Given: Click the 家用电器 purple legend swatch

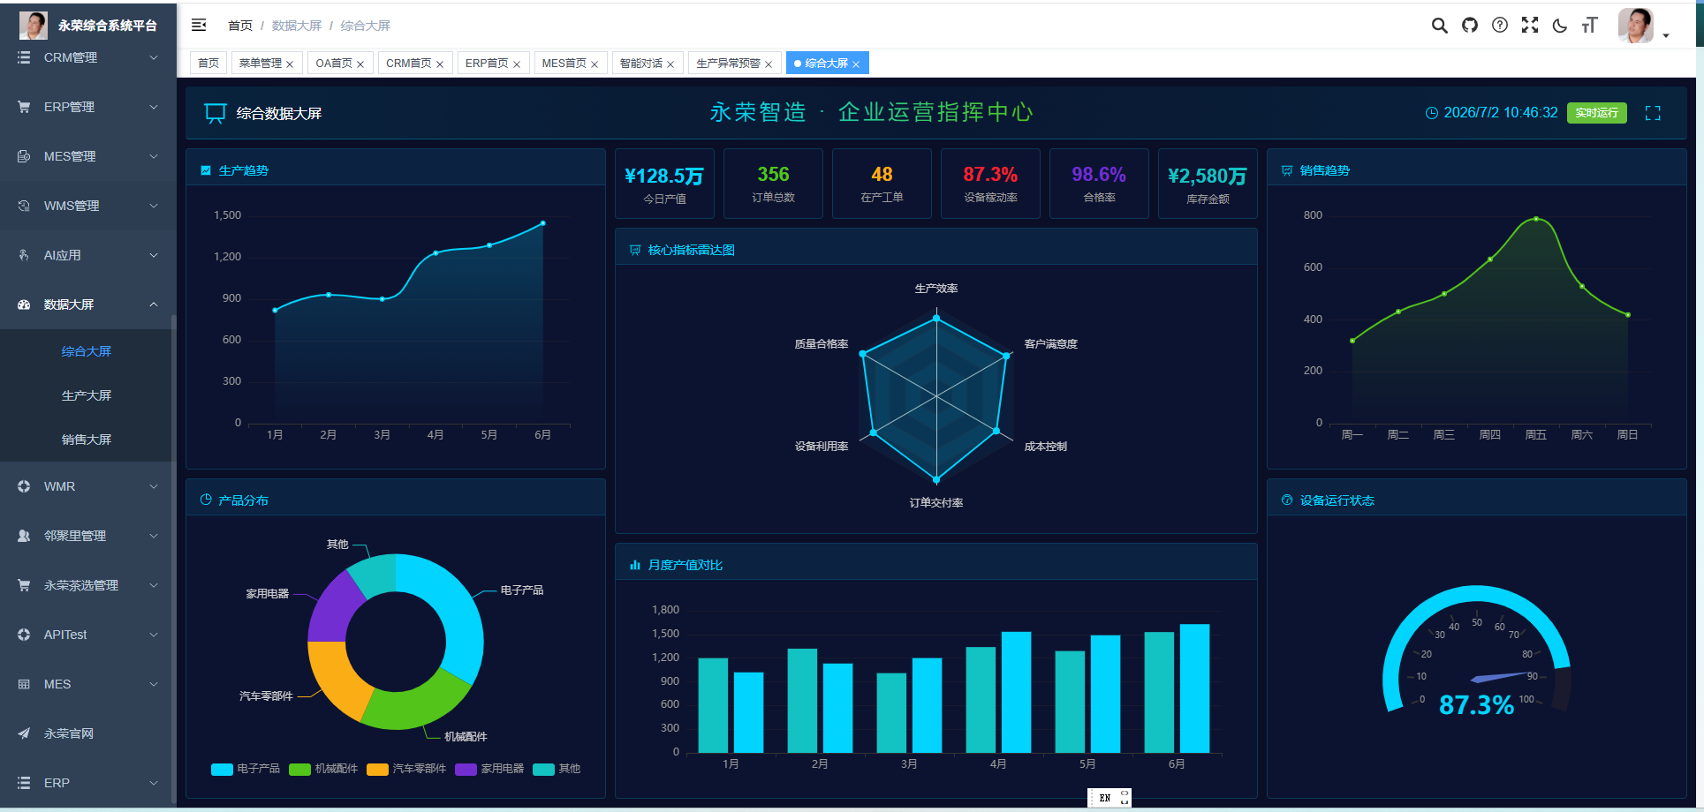Looking at the screenshot, I should click(466, 769).
